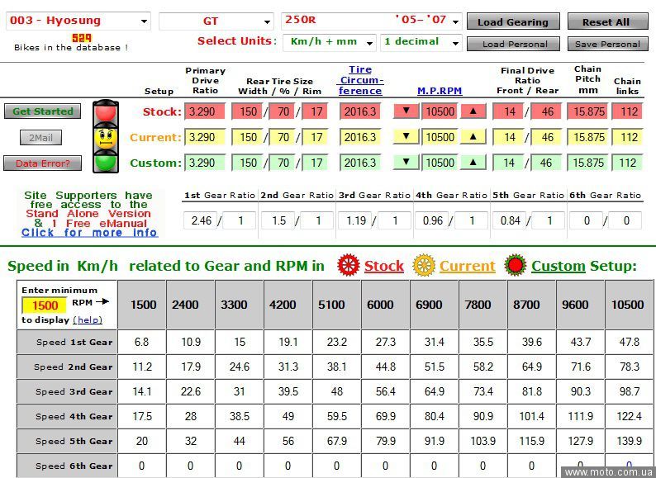The image size is (656, 478).
Task: Click the minimum RPM input field
Action: 44,305
